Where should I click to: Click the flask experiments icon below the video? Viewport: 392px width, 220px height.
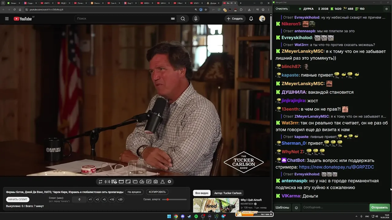tap(163, 182)
